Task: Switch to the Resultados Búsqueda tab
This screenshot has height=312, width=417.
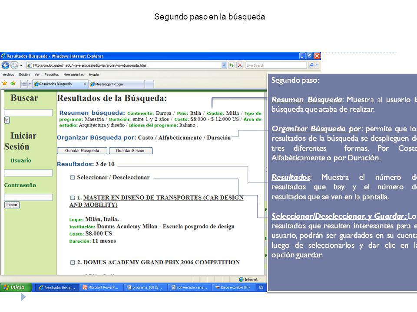Action: [x=58, y=84]
